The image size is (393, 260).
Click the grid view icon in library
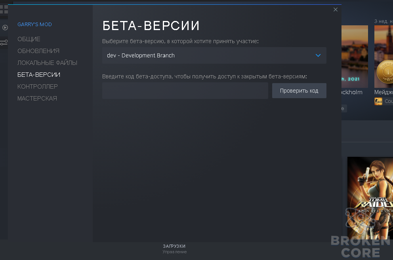click(4, 9)
